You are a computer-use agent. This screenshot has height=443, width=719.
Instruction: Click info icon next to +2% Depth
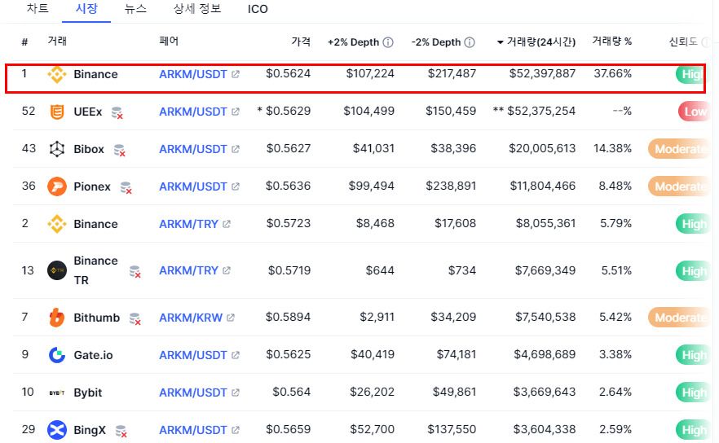(388, 42)
